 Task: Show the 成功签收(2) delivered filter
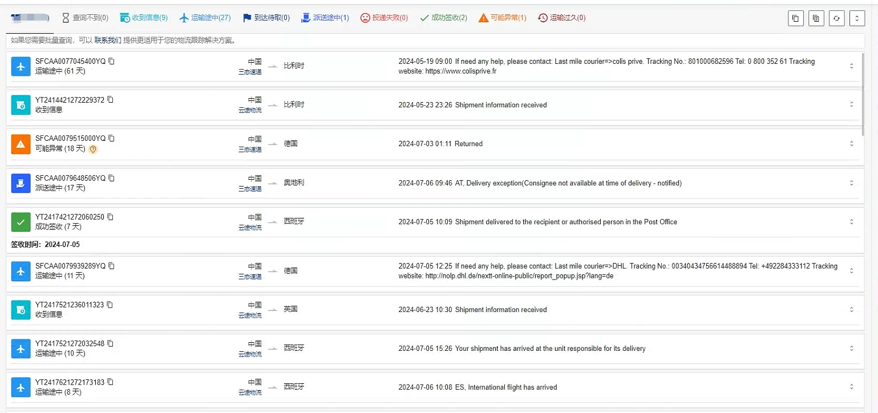pos(443,18)
